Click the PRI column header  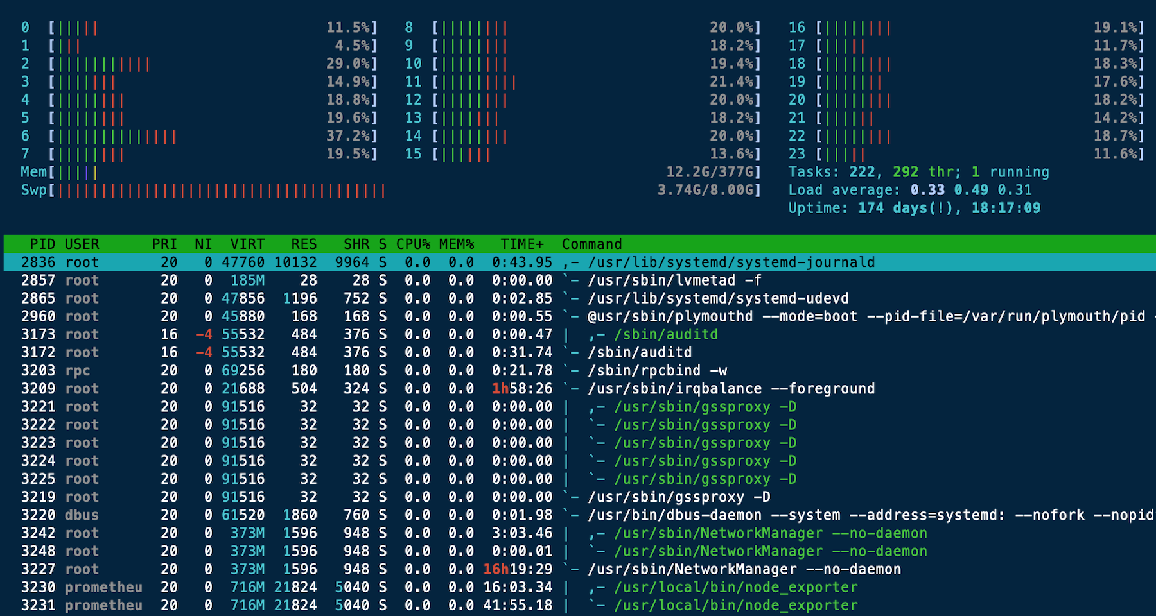tap(164, 244)
